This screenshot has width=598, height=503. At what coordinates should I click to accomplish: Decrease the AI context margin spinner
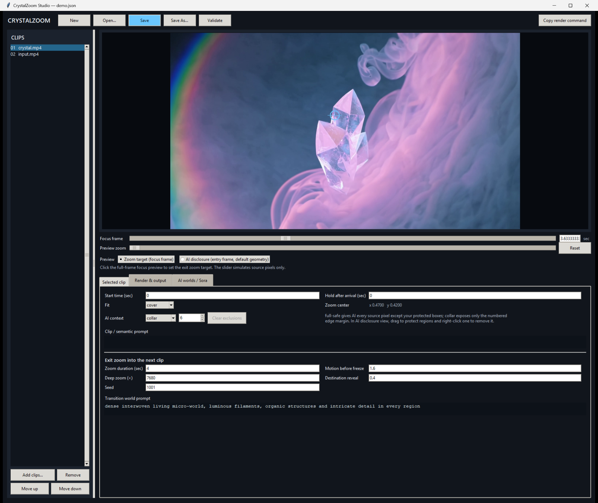202,320
